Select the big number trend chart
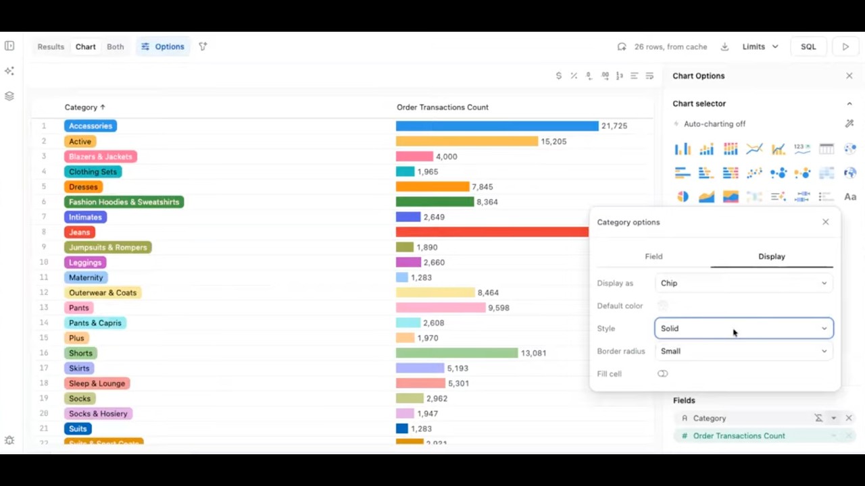The height and width of the screenshot is (486, 865). coord(802,148)
